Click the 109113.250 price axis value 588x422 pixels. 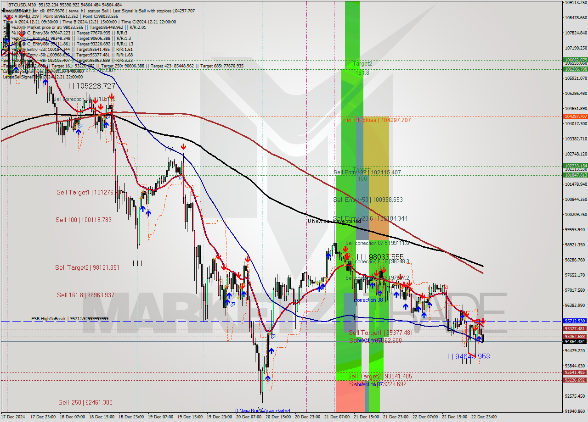[x=575, y=2]
